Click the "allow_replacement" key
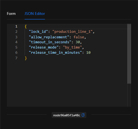Screen dimensions: 138x129 pyautogui.click(x=49, y=37)
